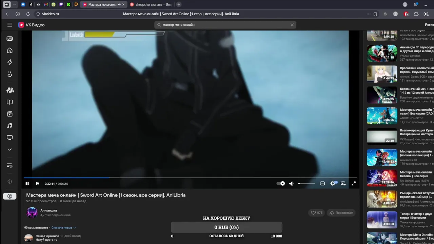Open recommended video with 4:11:18 duration
The image size is (434, 244).
click(x=382, y=53)
